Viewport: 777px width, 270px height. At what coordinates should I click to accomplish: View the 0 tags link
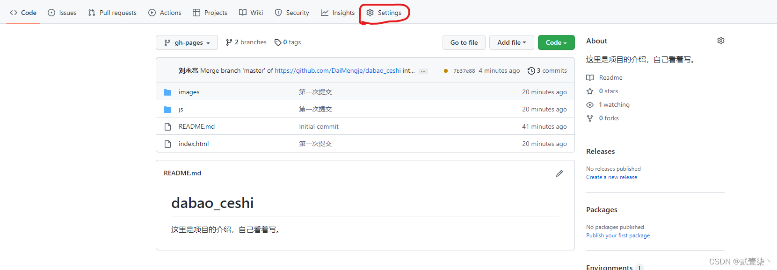[288, 42]
